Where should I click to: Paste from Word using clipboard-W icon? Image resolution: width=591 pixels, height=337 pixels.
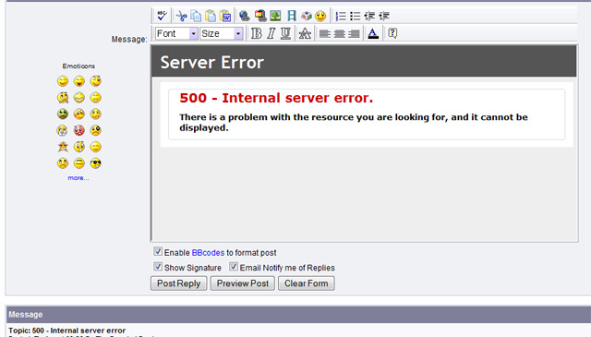click(x=225, y=16)
